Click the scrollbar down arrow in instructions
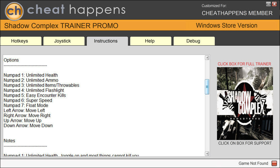The image size is (280, 168). [x=207, y=153]
